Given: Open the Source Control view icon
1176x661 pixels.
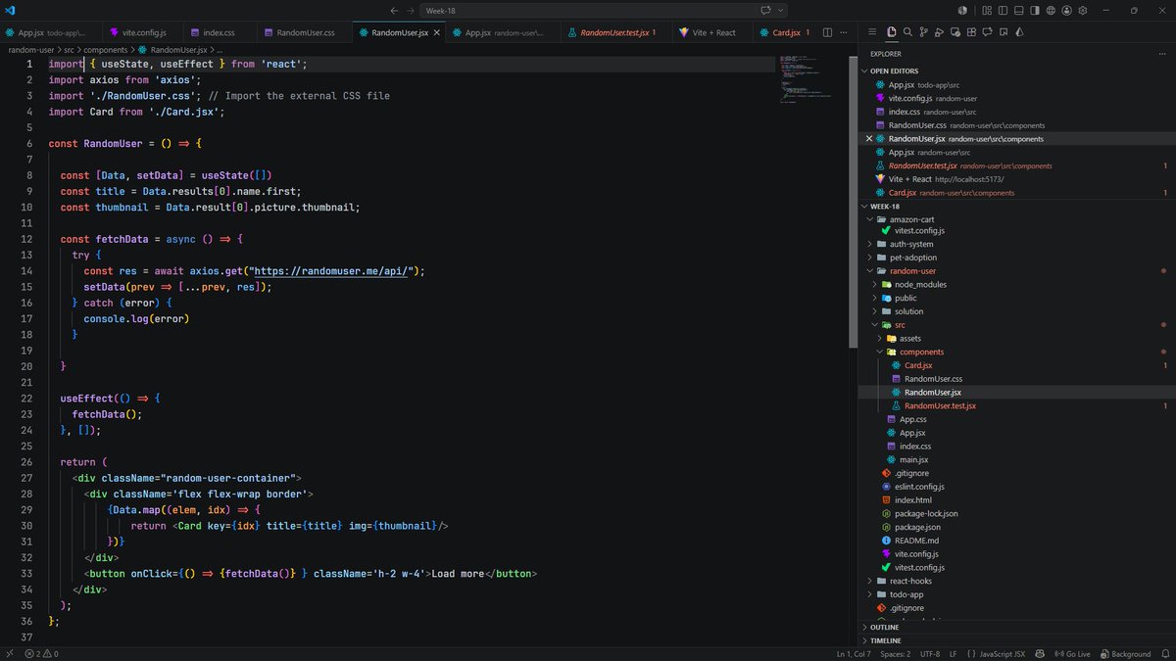Looking at the screenshot, I should (923, 32).
